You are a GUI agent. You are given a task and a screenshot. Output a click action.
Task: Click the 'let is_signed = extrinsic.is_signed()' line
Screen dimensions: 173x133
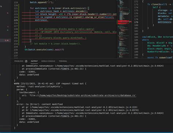click(x=74, y=17)
